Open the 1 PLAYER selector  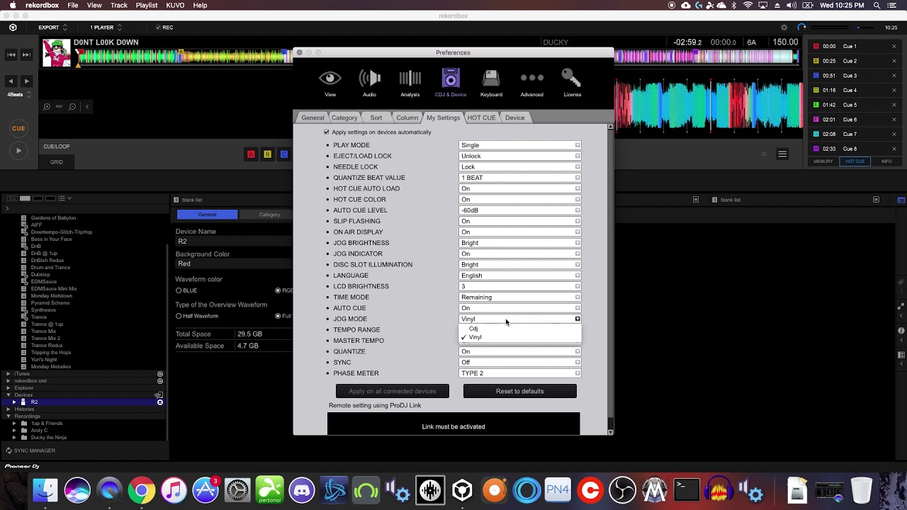106,28
